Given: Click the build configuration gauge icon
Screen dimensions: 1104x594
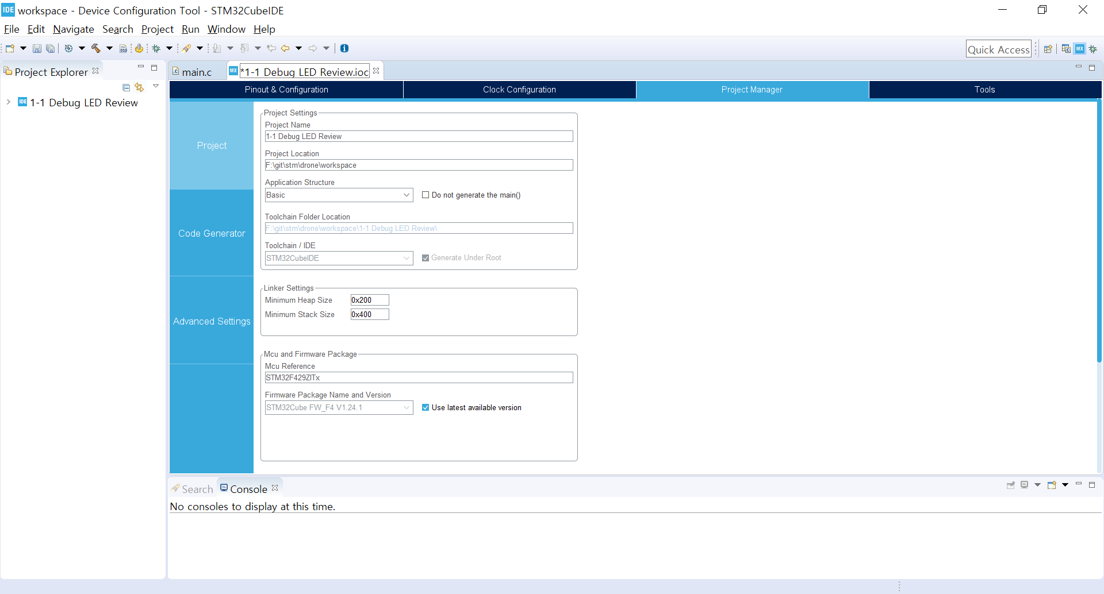Looking at the screenshot, I should point(68,48).
